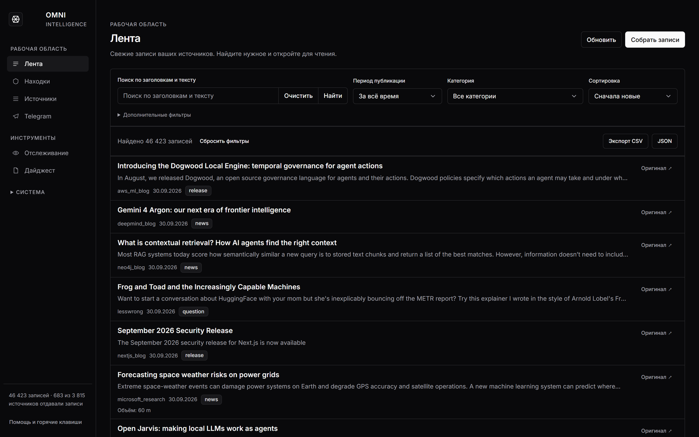Expand the Система sidebar section
The image size is (699, 437).
click(28, 192)
